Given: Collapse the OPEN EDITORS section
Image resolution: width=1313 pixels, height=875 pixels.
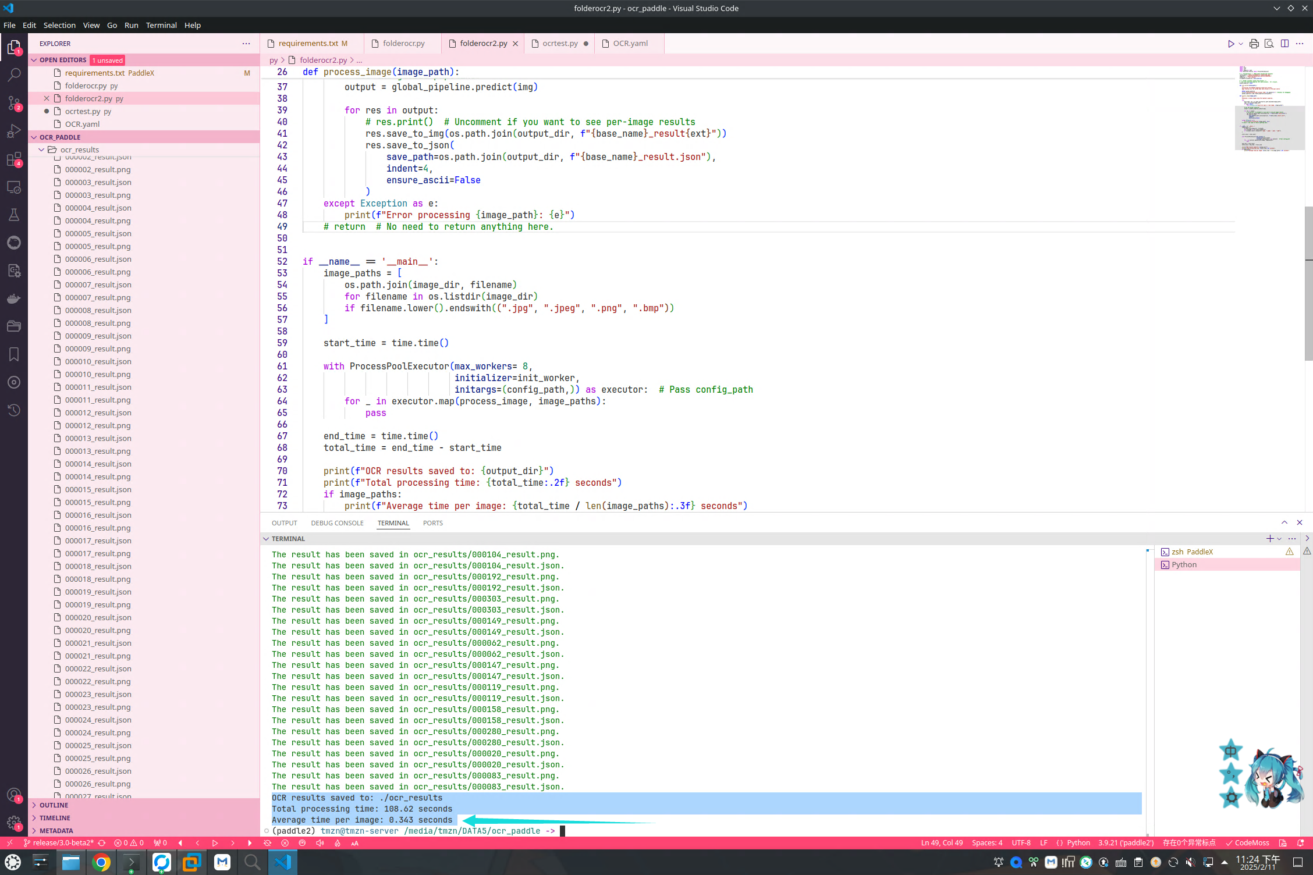Looking at the screenshot, I should pyautogui.click(x=35, y=59).
